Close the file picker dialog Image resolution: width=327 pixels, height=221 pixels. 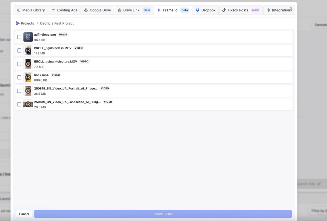click(x=291, y=8)
